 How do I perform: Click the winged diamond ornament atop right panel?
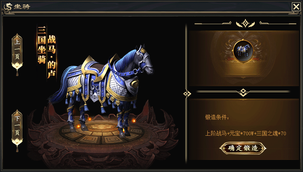coord(245,24)
